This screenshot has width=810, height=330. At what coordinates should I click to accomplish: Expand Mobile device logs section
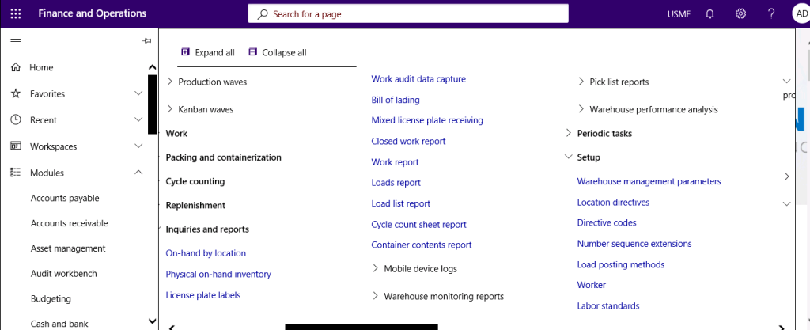[x=375, y=269]
